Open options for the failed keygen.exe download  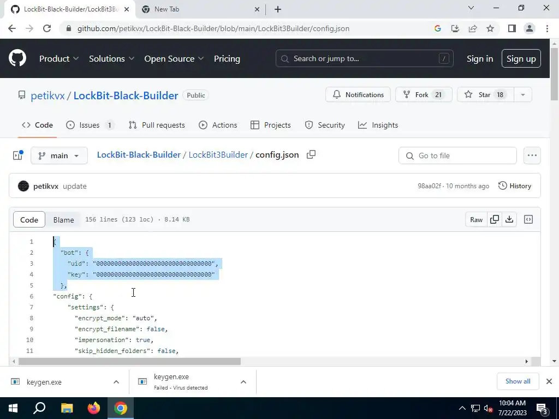point(243,382)
